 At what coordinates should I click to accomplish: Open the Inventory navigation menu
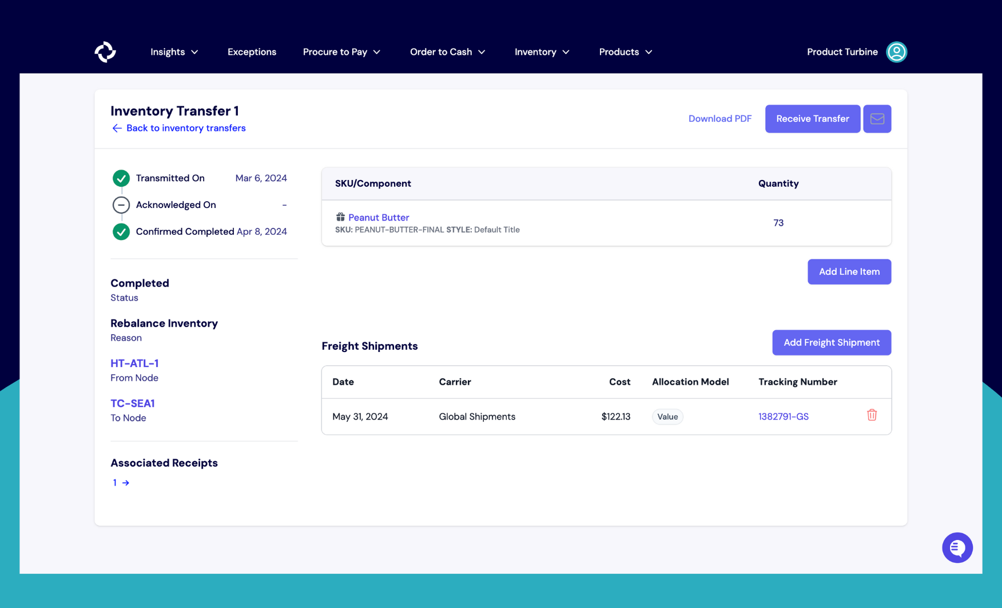542,52
